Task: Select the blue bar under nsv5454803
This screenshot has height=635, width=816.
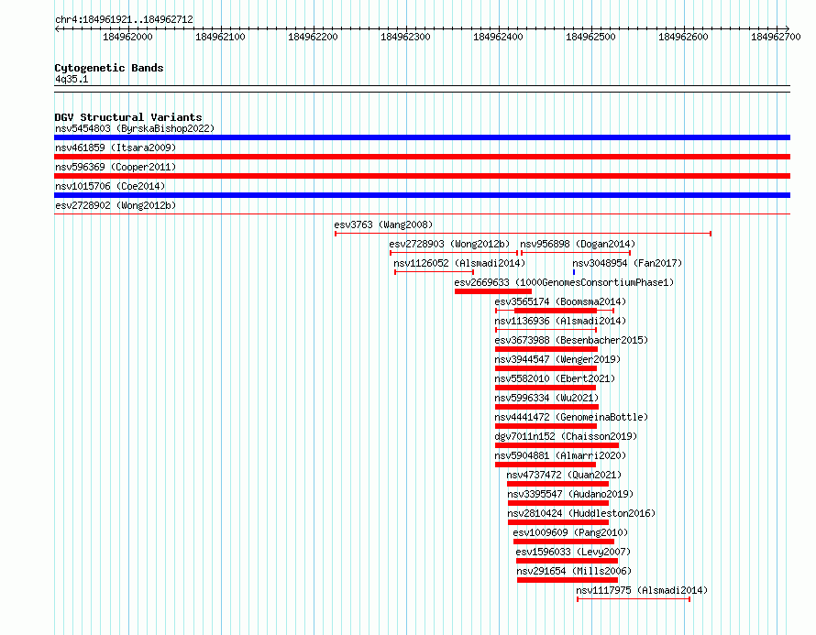Action: [x=422, y=137]
